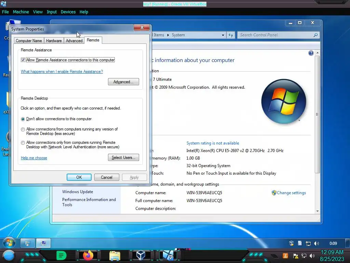Open System rating is not available link
The width and height of the screenshot is (350, 263).
(213, 143)
